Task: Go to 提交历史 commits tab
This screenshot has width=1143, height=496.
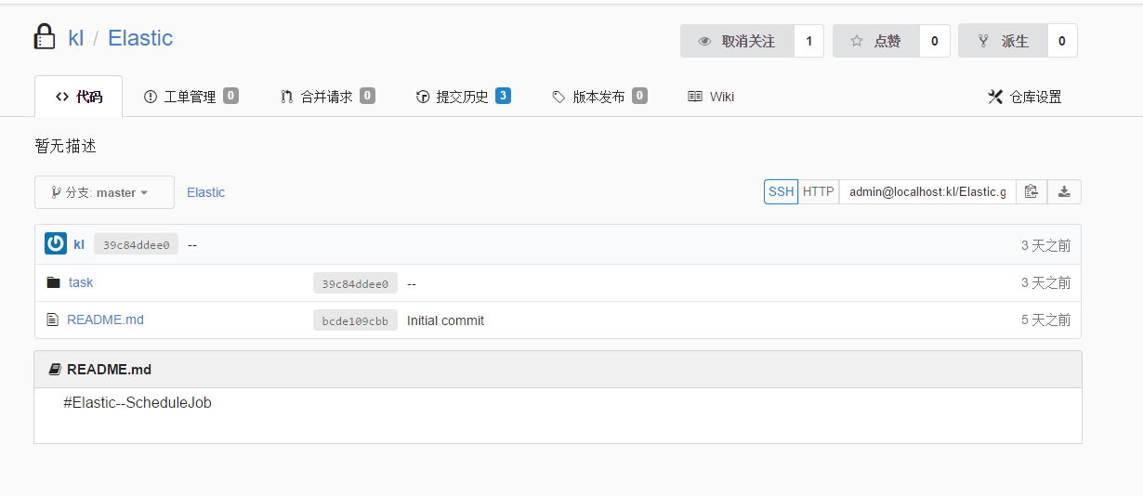Action: coord(462,97)
